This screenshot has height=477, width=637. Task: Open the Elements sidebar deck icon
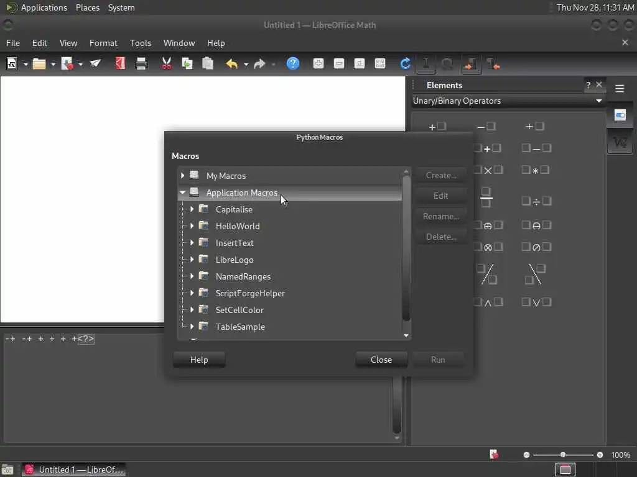pos(620,142)
